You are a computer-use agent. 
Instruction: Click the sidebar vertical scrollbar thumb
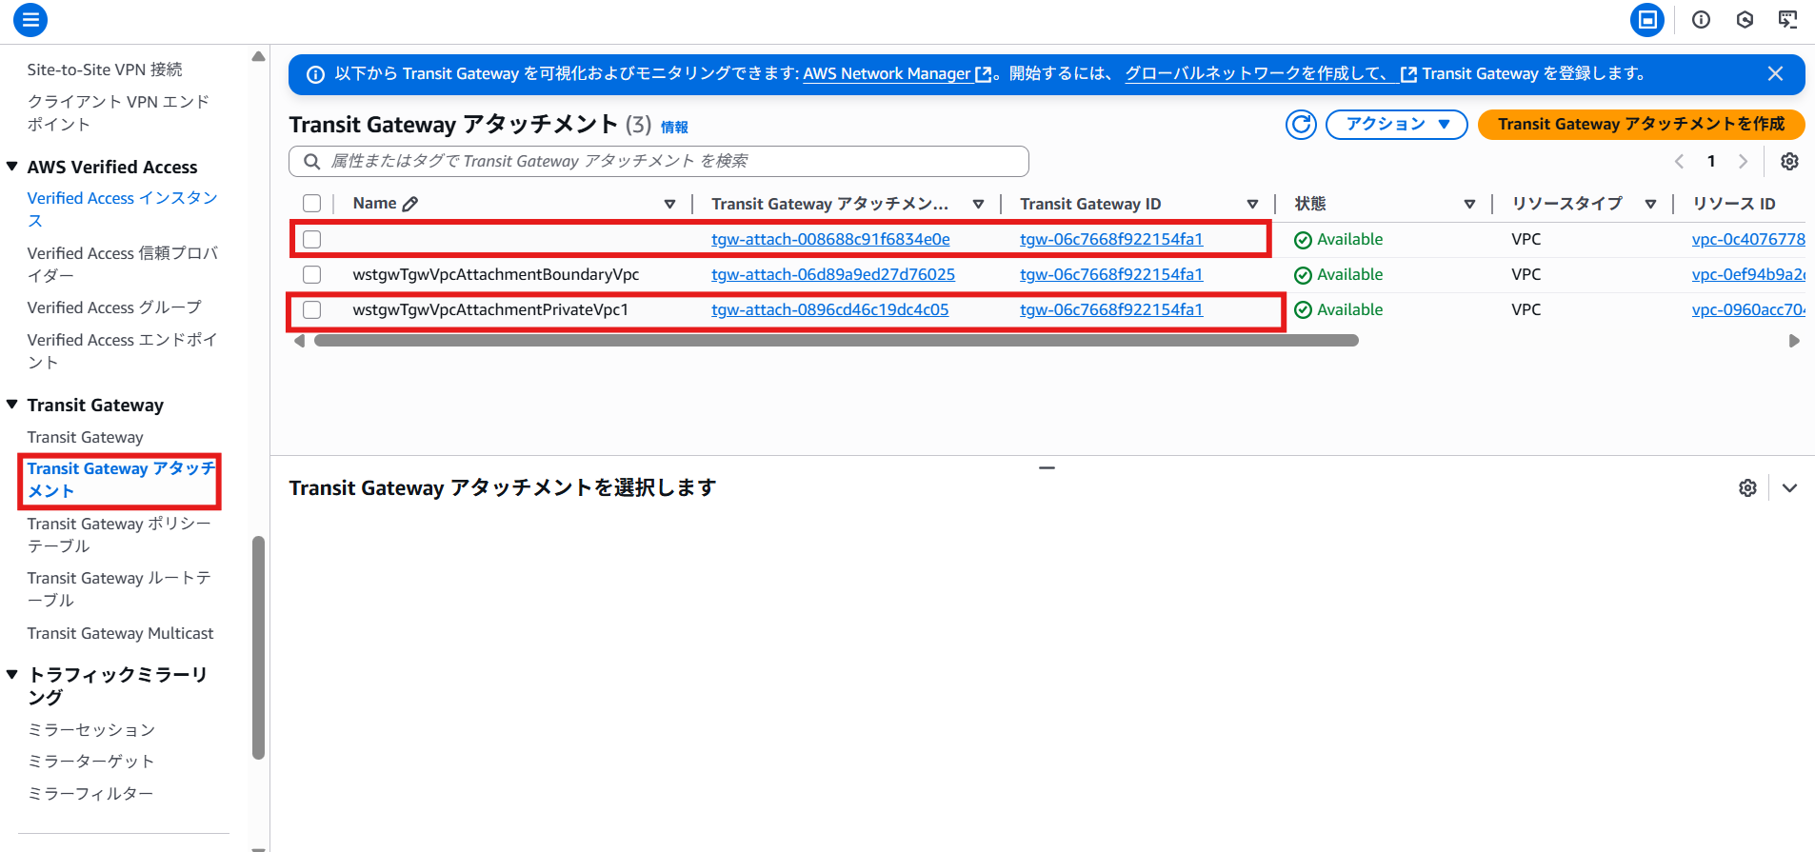point(258,648)
